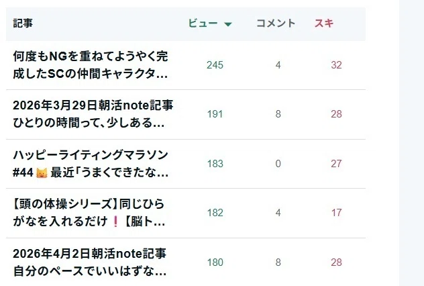Click the 183 view count
Screen dimensions: 424x286
coord(215,163)
